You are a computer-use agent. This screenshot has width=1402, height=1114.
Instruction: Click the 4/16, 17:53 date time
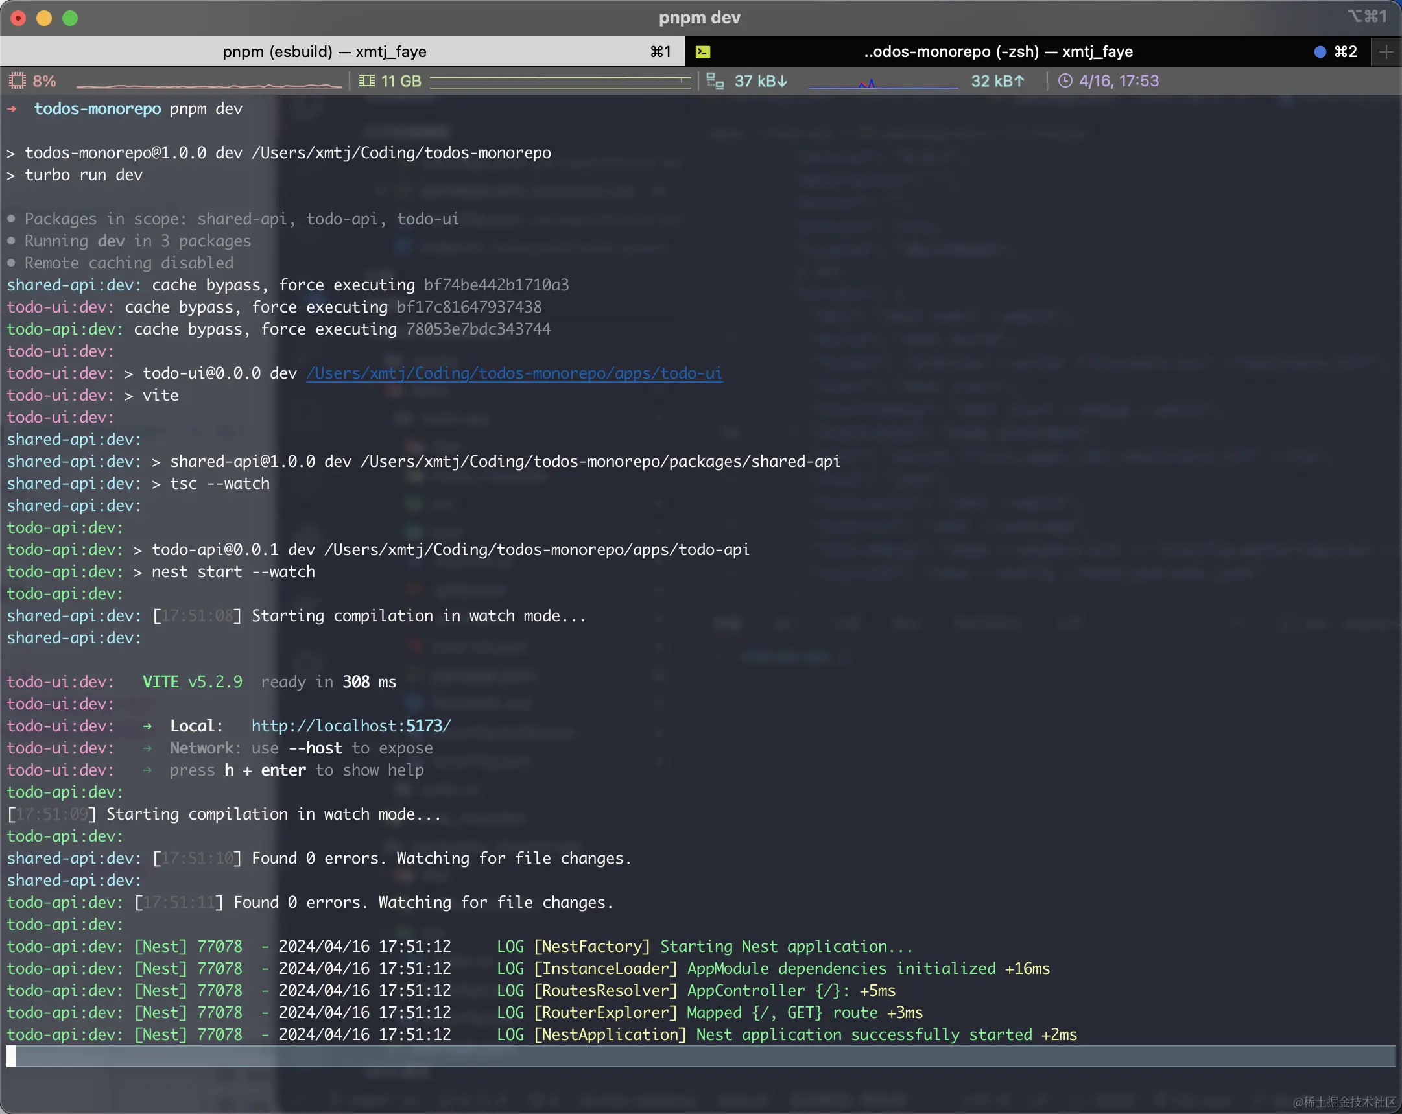pyautogui.click(x=1119, y=80)
